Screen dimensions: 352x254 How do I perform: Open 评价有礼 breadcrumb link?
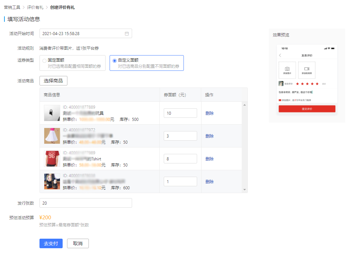35,7
